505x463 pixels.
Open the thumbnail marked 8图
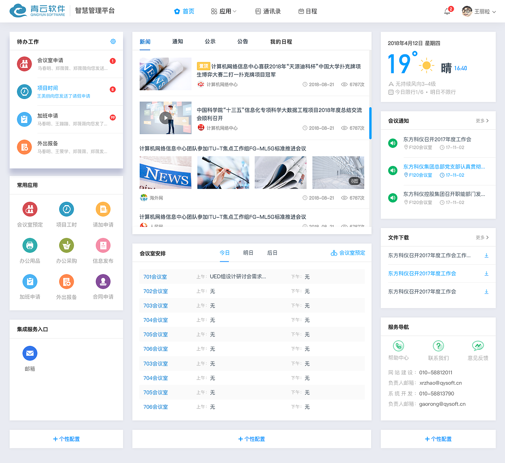tap(339, 172)
